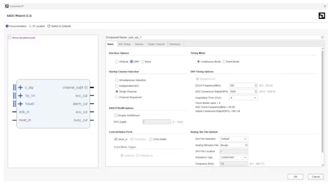Screen dimensions: 332x190
Task: Open the Waveform Type dropdown
Action: click(234, 157)
